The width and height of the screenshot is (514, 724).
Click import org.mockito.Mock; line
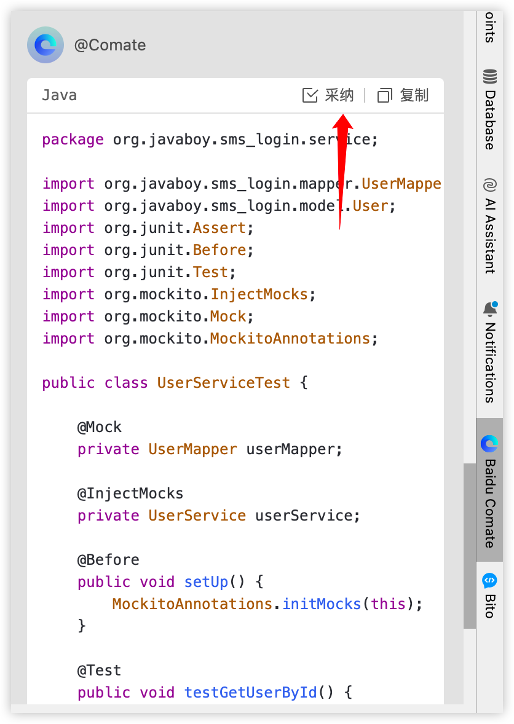coord(148,317)
